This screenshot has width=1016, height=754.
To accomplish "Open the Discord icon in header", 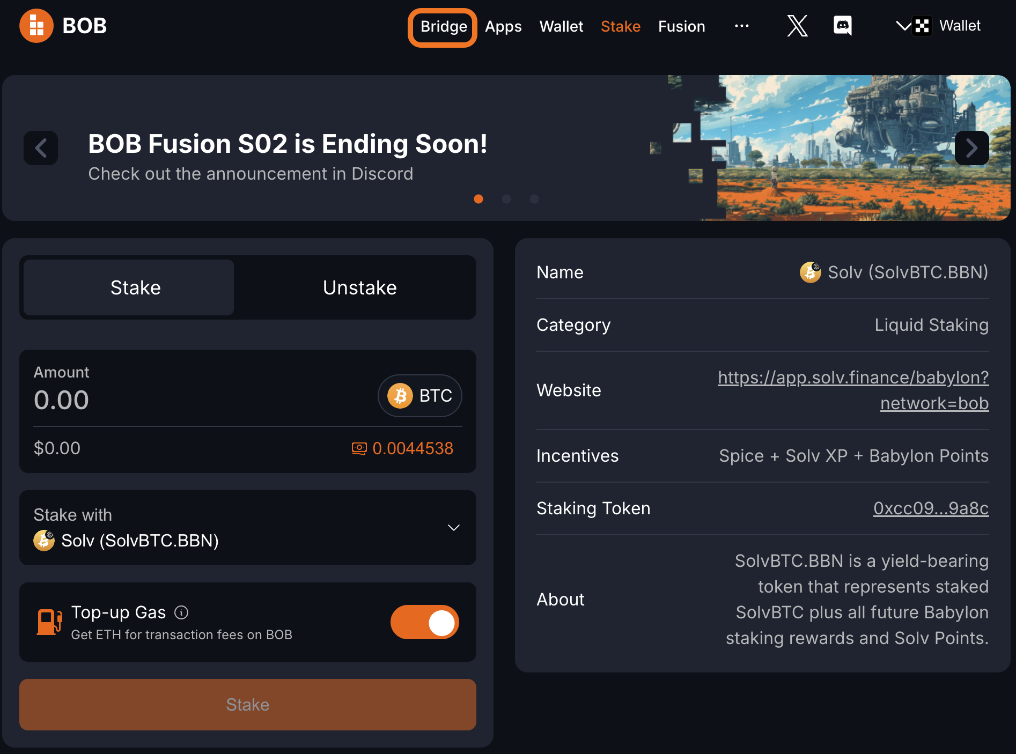I will pyautogui.click(x=842, y=26).
